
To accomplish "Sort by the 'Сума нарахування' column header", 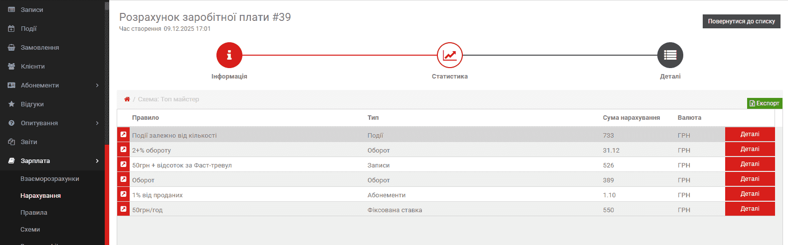I will coord(631,118).
